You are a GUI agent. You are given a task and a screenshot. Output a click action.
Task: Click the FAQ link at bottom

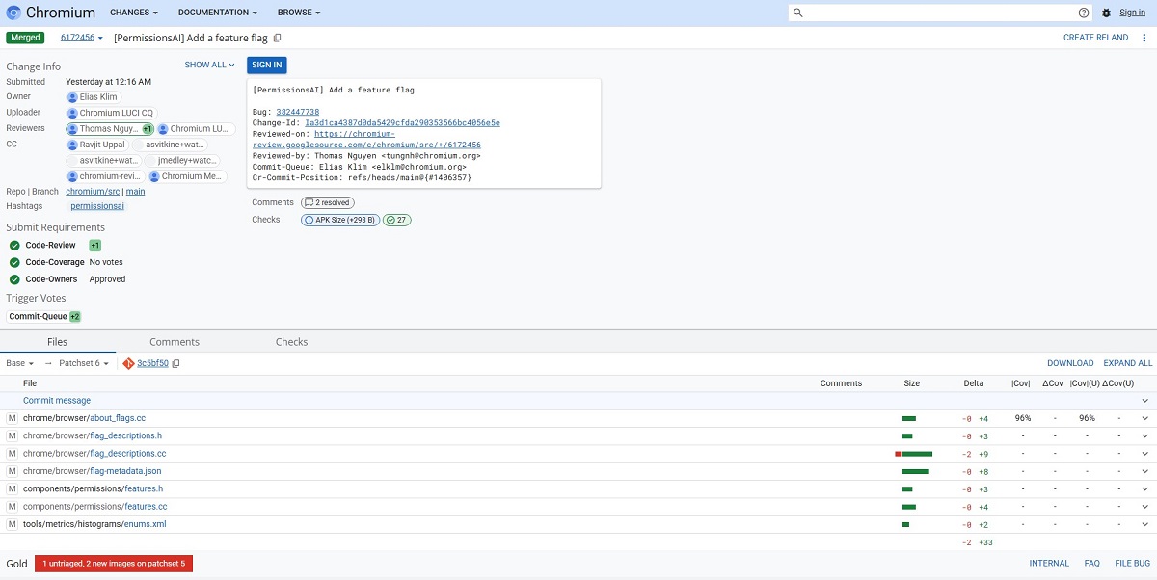[x=1091, y=563]
